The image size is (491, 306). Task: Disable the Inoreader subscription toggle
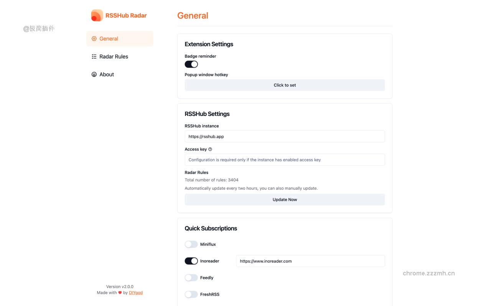(191, 261)
